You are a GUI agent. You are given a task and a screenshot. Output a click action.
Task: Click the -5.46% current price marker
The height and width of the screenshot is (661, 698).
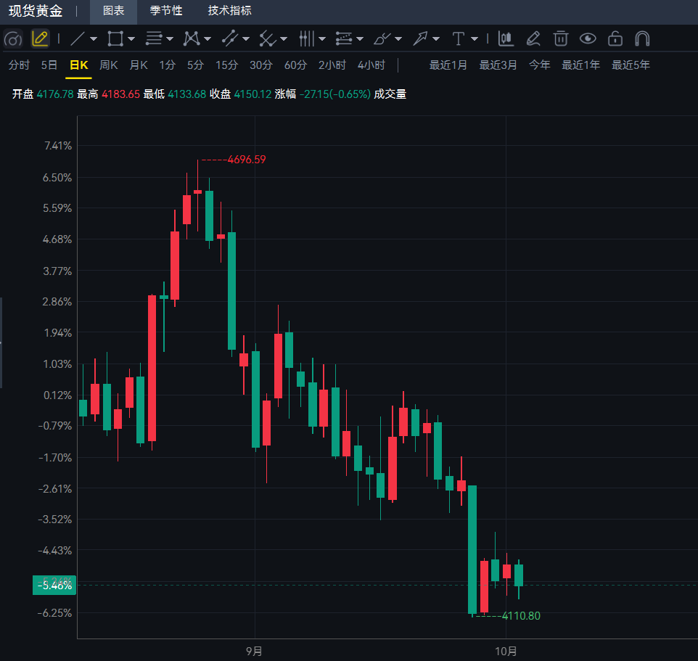click(x=54, y=586)
